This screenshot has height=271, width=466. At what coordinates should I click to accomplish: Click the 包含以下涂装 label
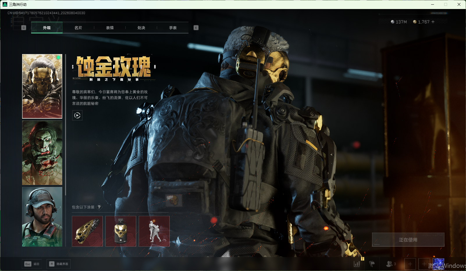83,207
